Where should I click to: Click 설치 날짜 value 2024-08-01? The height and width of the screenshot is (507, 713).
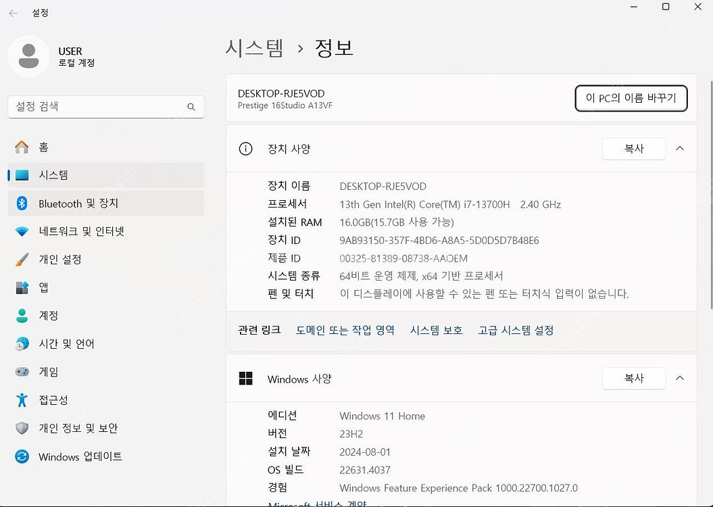(x=365, y=452)
